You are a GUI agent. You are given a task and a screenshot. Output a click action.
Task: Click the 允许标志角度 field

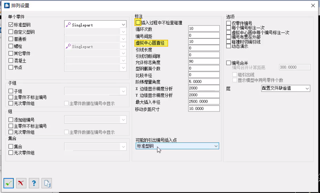[204, 61]
